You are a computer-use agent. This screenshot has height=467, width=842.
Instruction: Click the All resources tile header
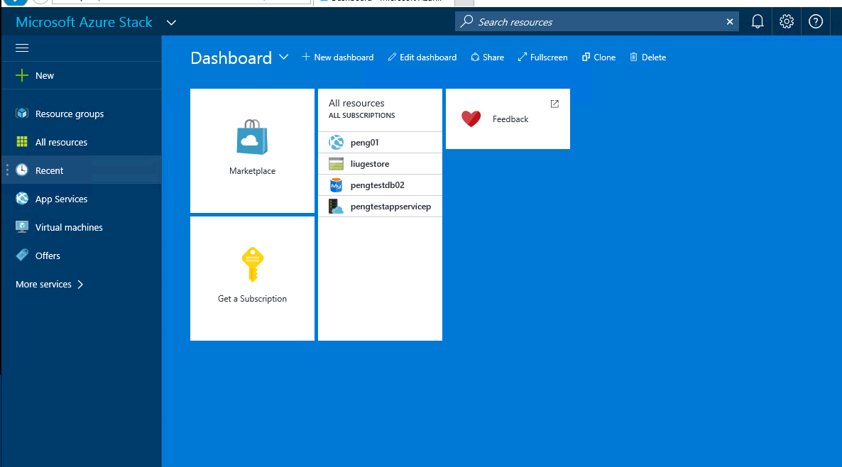[x=356, y=103]
